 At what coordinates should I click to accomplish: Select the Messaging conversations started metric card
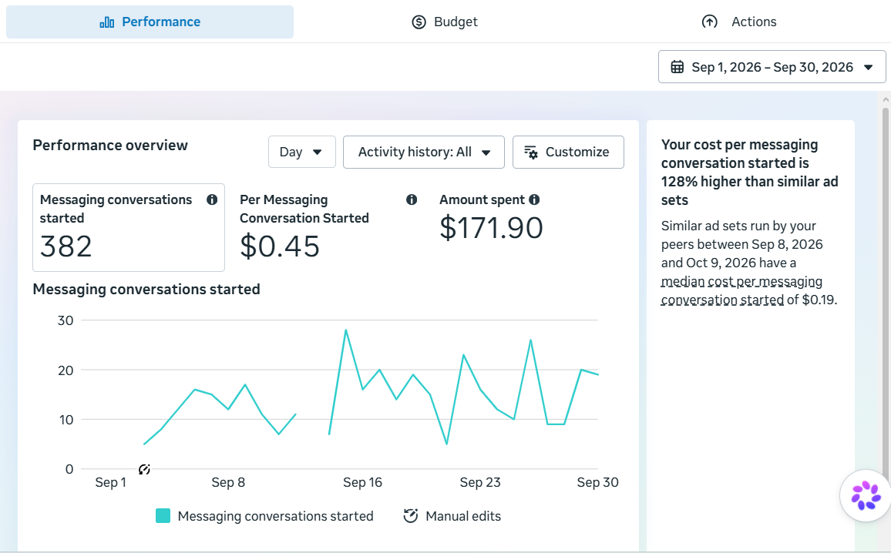[x=129, y=228]
